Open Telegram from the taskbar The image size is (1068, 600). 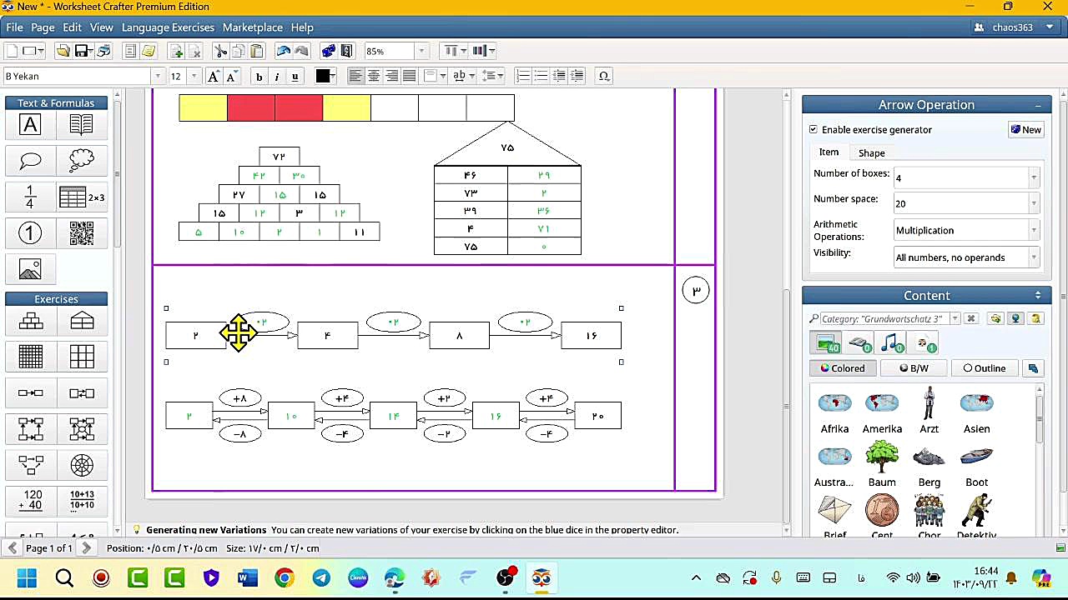coord(321,577)
